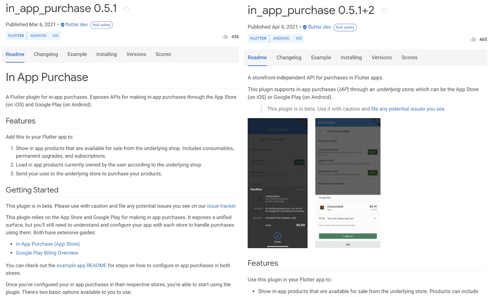Click the verified publisher checkmark on the 0.5.1+2 page
The width and height of the screenshot is (490, 297).
[x=305, y=27]
